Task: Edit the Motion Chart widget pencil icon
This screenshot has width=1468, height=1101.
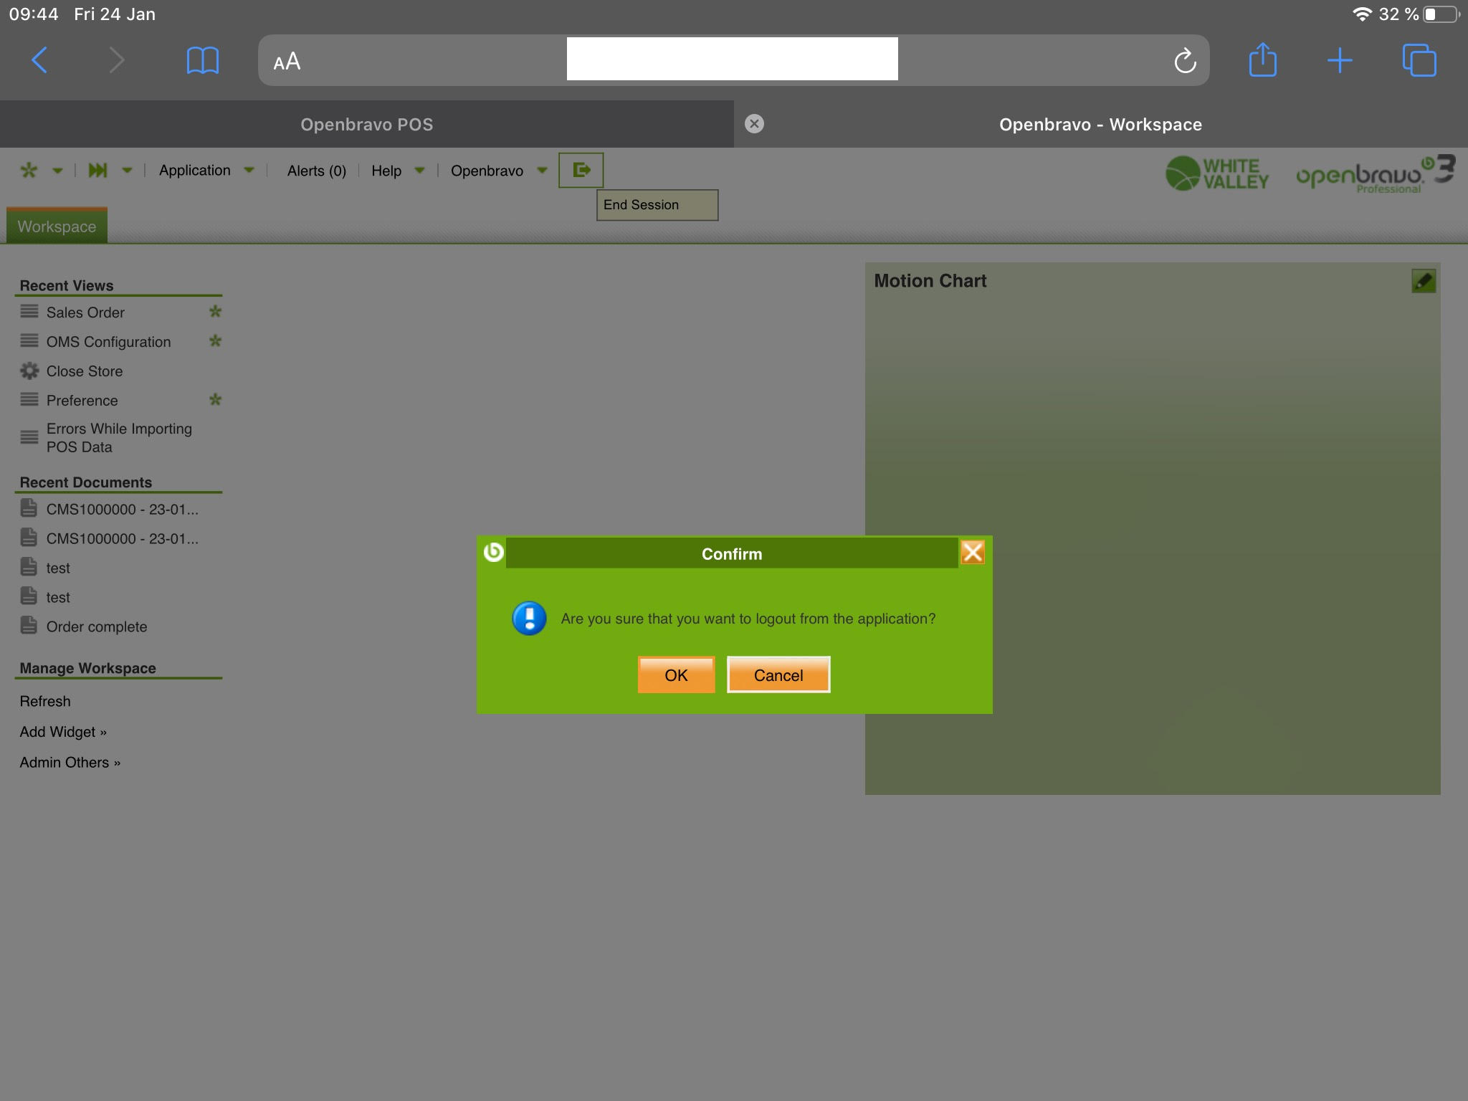Action: pos(1423,281)
